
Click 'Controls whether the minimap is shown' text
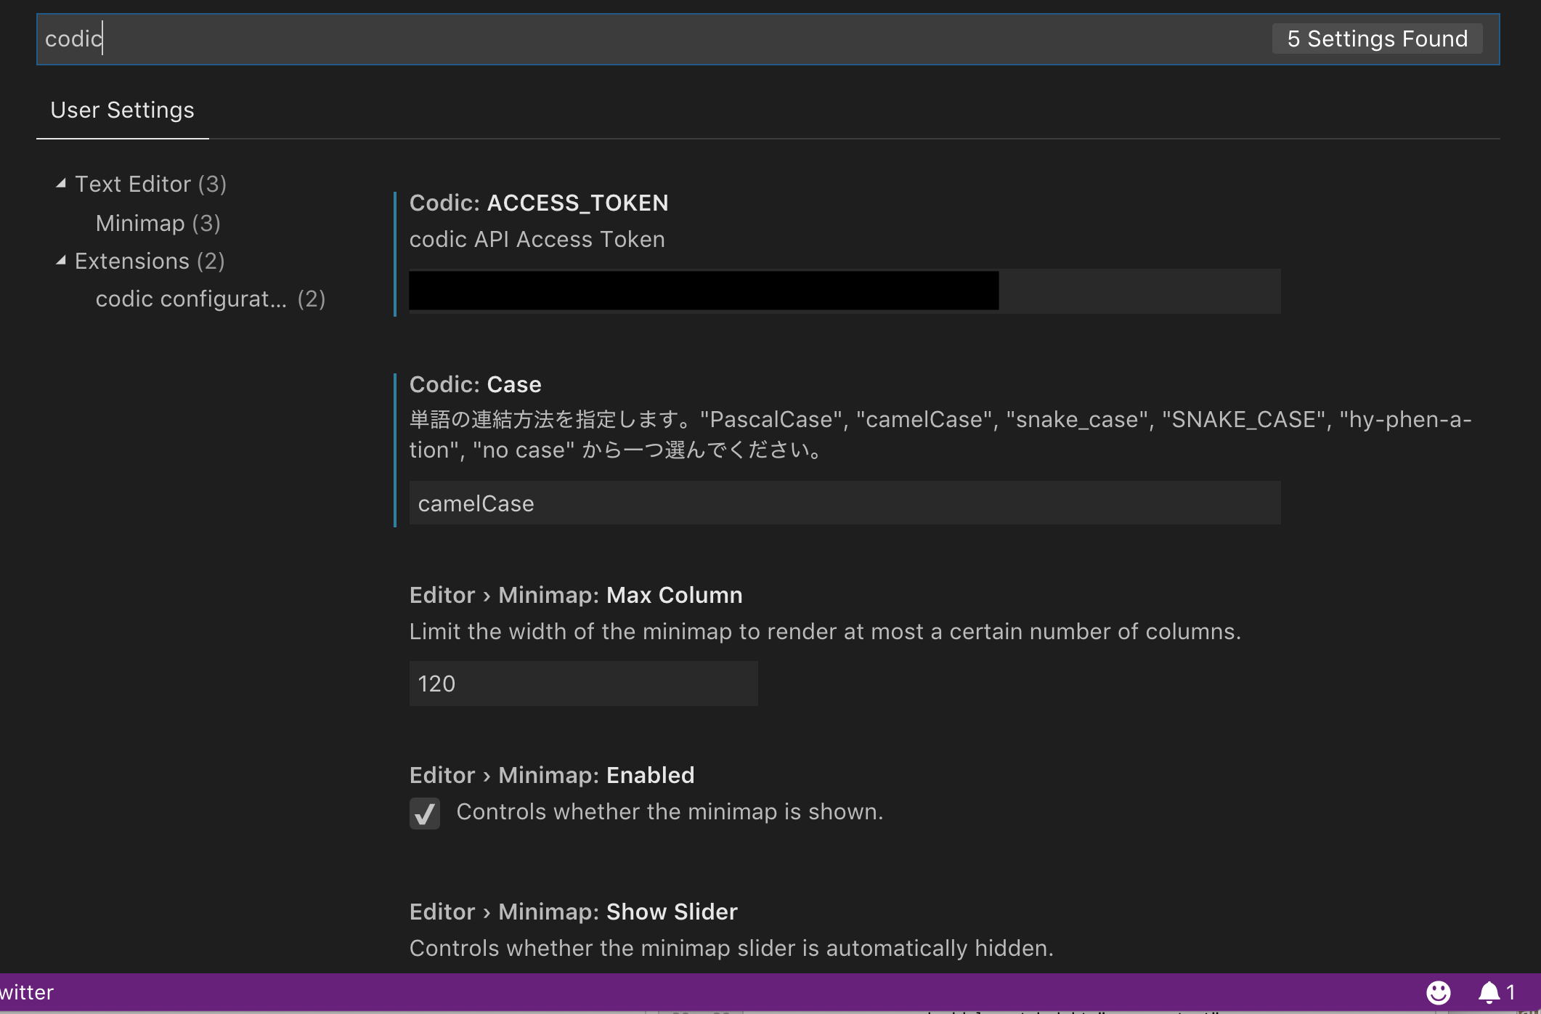[670, 811]
